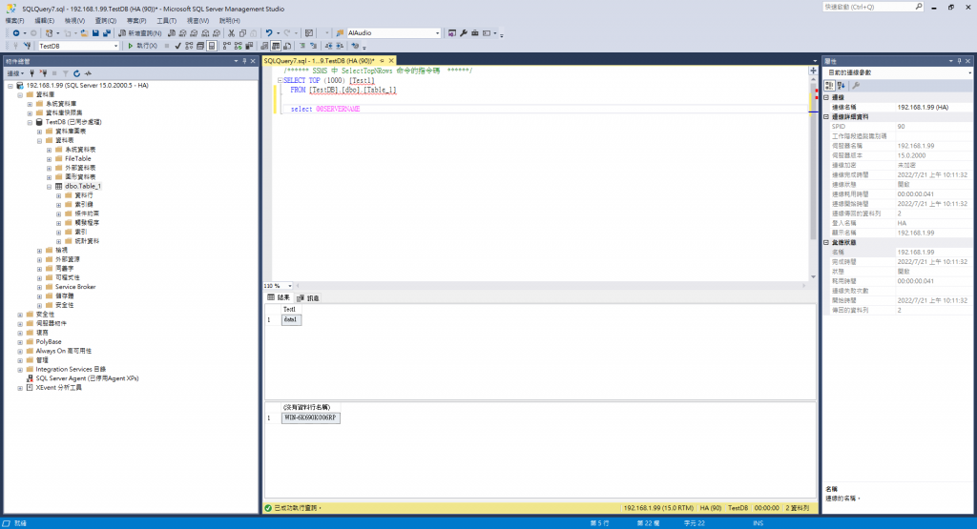The height and width of the screenshot is (529, 977).
Task: Toggle Include Actual Execution Plan
Action: point(227,46)
